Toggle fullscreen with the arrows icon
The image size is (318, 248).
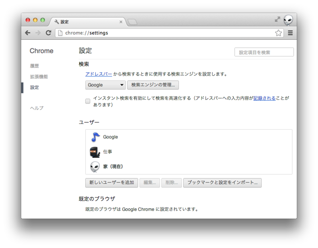277,19
